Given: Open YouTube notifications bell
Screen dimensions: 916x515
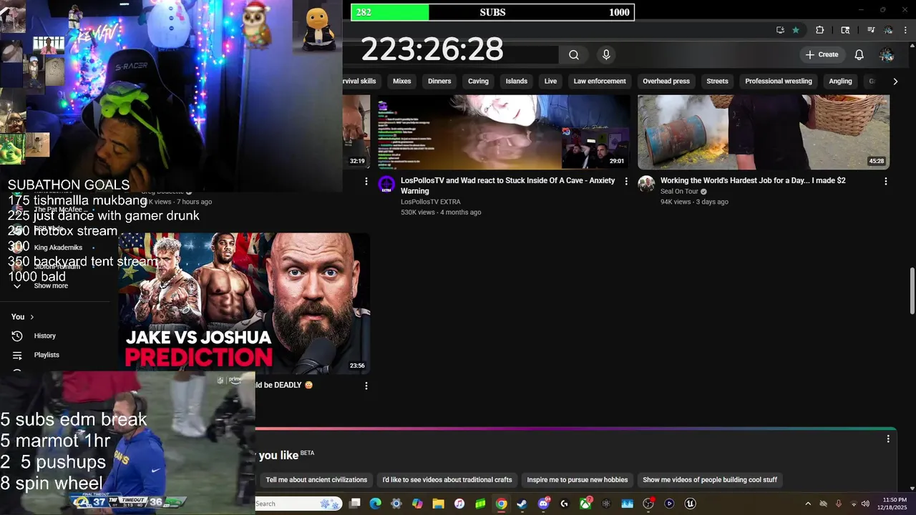Looking at the screenshot, I should (x=859, y=54).
